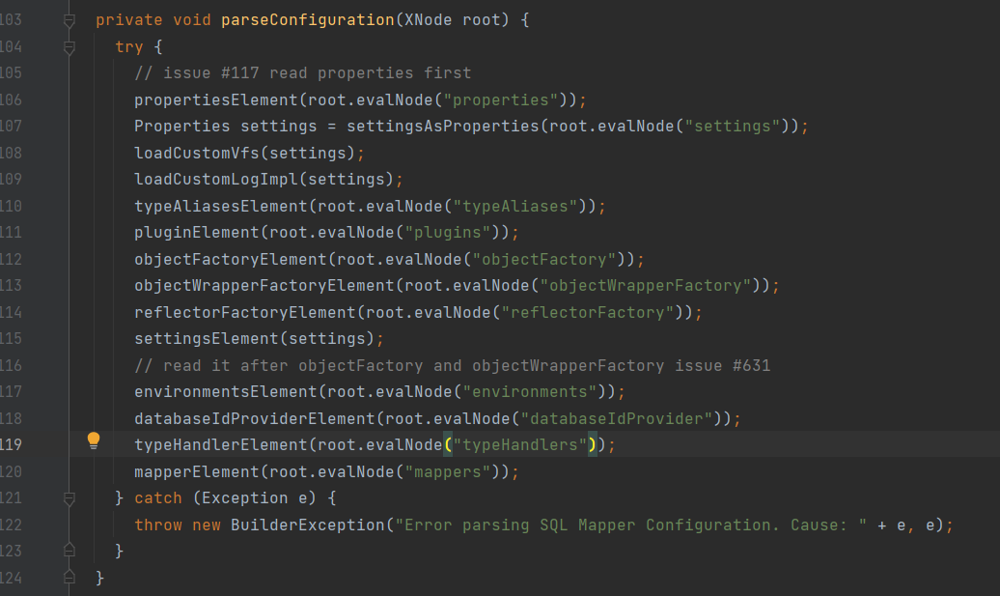
Task: Click the "databaseIdProvider" string literal
Action: [616, 418]
